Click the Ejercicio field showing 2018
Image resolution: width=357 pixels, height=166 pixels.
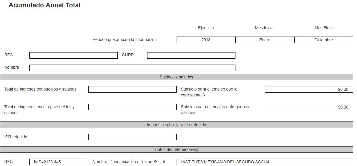pyautogui.click(x=206, y=40)
